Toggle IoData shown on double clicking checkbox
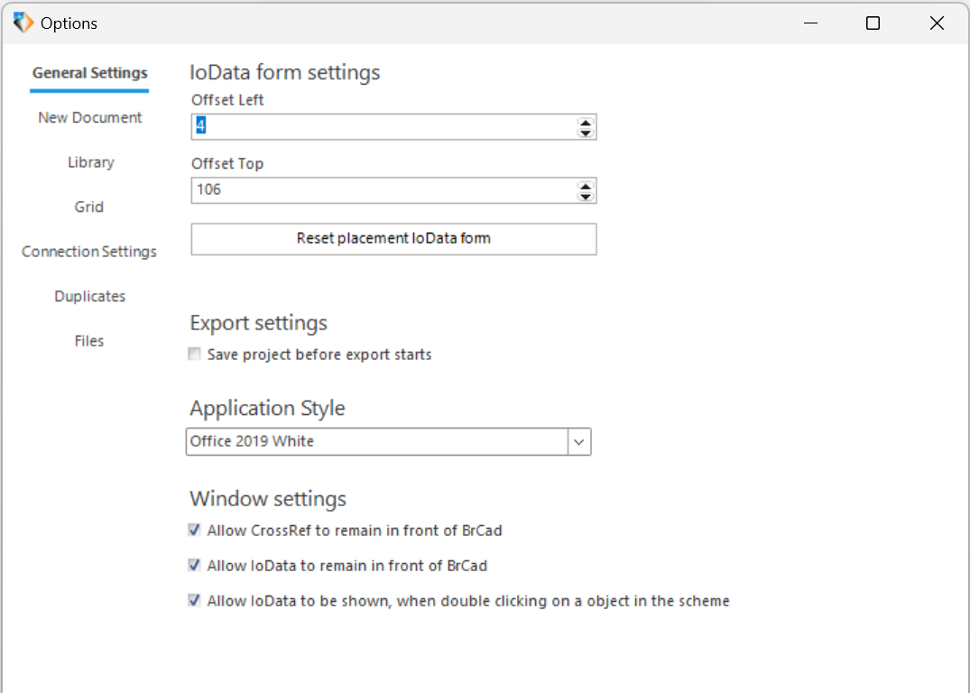This screenshot has width=970, height=693. [x=194, y=600]
